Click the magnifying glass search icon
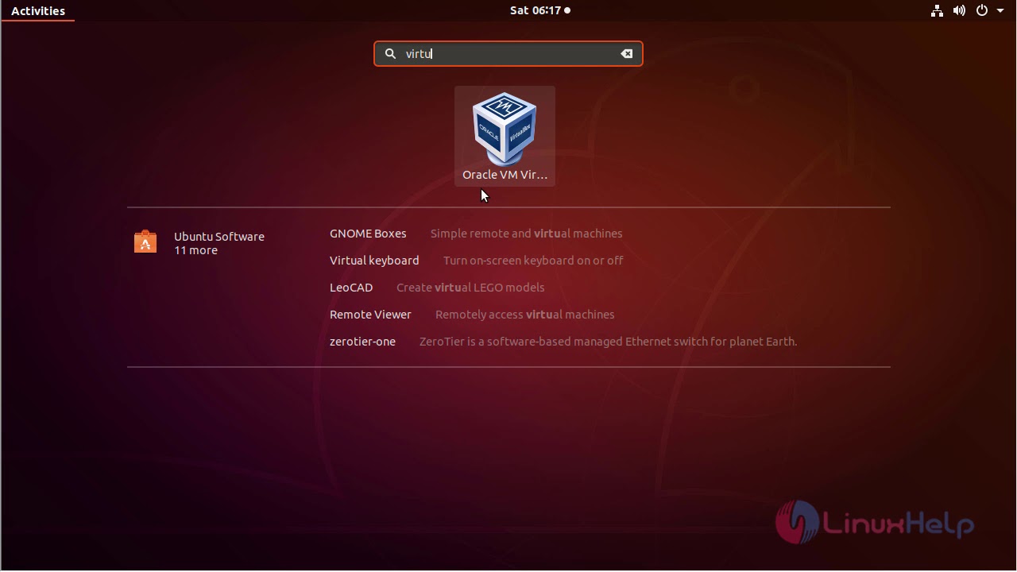The height and width of the screenshot is (572, 1017). point(390,54)
